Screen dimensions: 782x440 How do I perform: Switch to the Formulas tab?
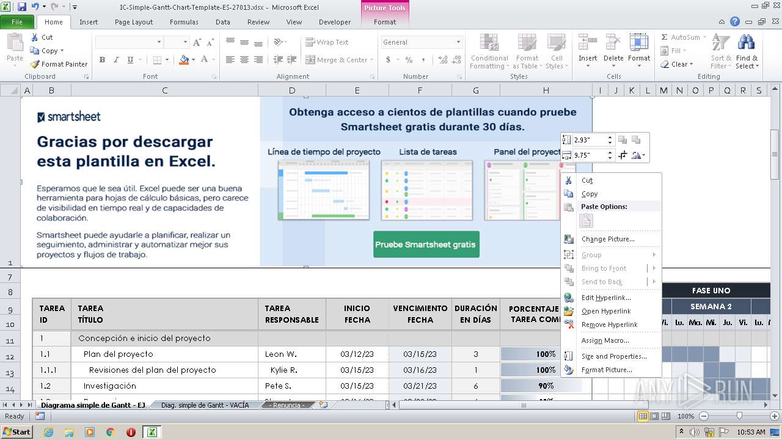point(184,22)
